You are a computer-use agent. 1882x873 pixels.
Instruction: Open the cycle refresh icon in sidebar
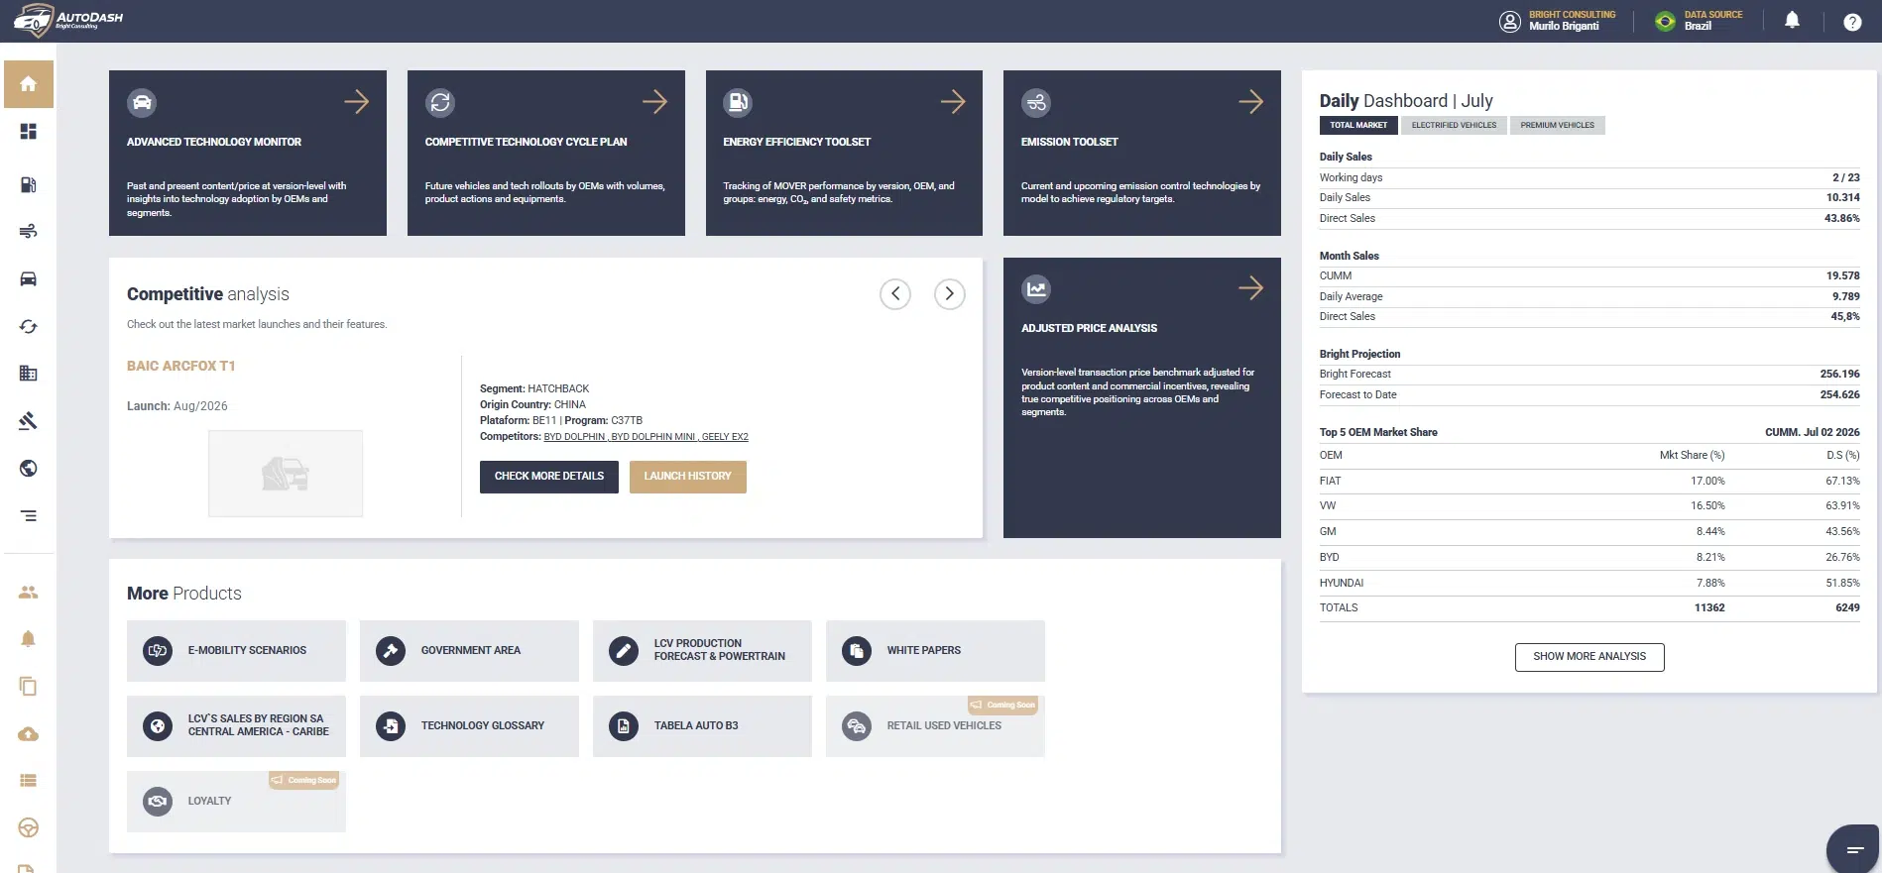click(x=29, y=326)
